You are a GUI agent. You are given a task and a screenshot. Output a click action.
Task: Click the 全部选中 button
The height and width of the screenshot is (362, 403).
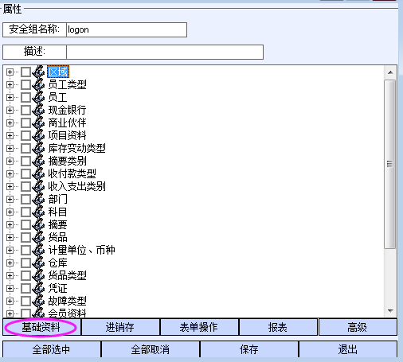click(52, 349)
